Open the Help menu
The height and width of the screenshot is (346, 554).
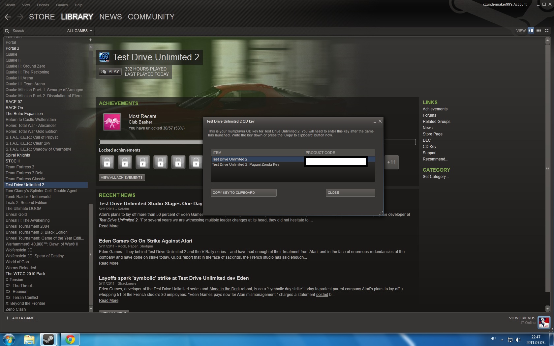click(x=78, y=5)
